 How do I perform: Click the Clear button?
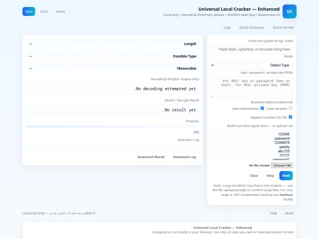pyautogui.click(x=254, y=176)
